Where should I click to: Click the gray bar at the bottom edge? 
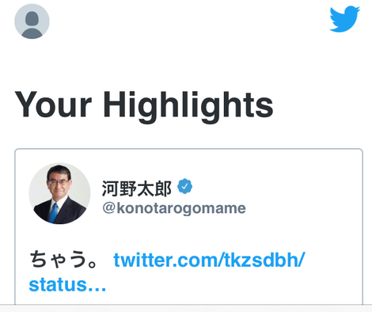point(186,308)
